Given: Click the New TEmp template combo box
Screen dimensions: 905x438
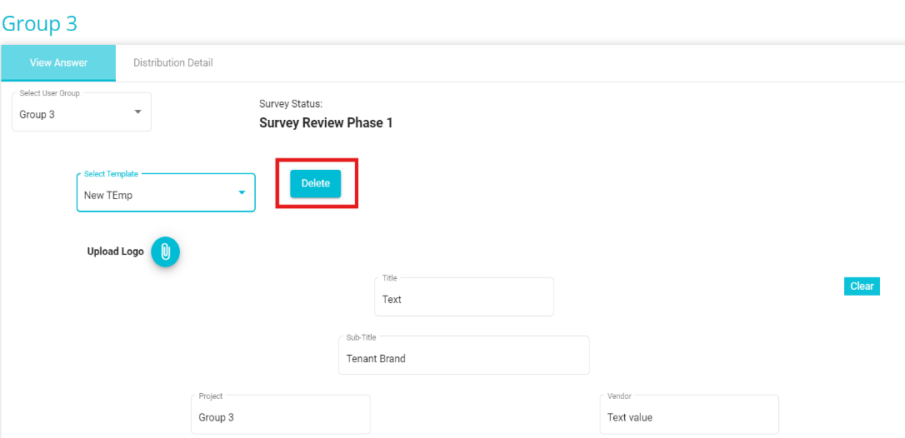Looking at the screenshot, I should pos(166,192).
